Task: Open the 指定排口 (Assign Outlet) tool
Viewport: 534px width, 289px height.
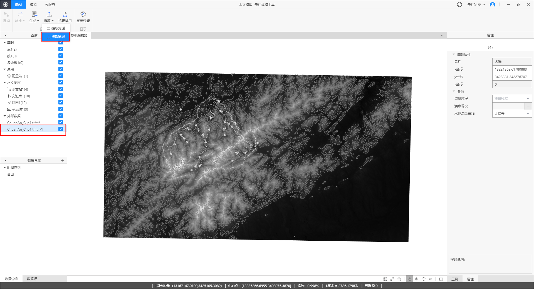Action: [x=65, y=17]
